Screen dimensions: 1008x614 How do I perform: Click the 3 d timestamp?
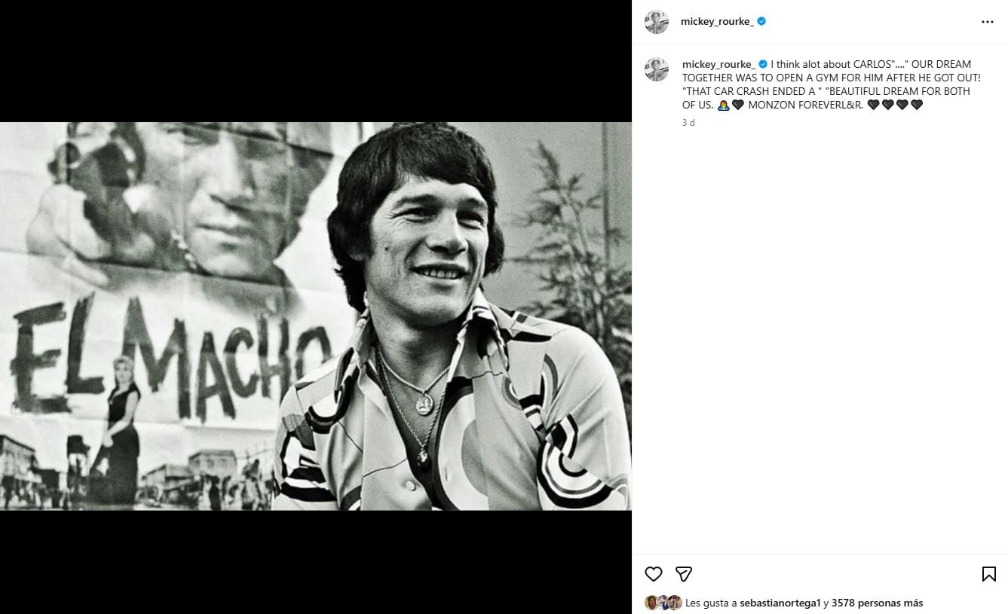click(x=687, y=122)
